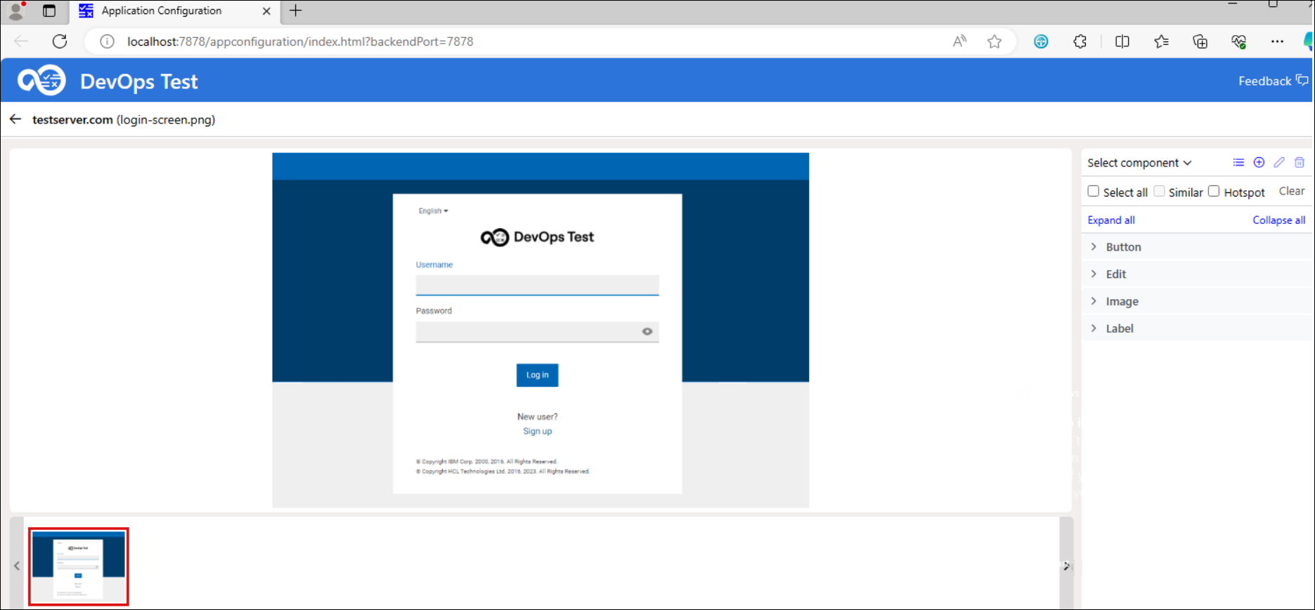Screen dimensions: 1315x610
Task: Open browser extensions puzzle icon
Action: [1080, 41]
